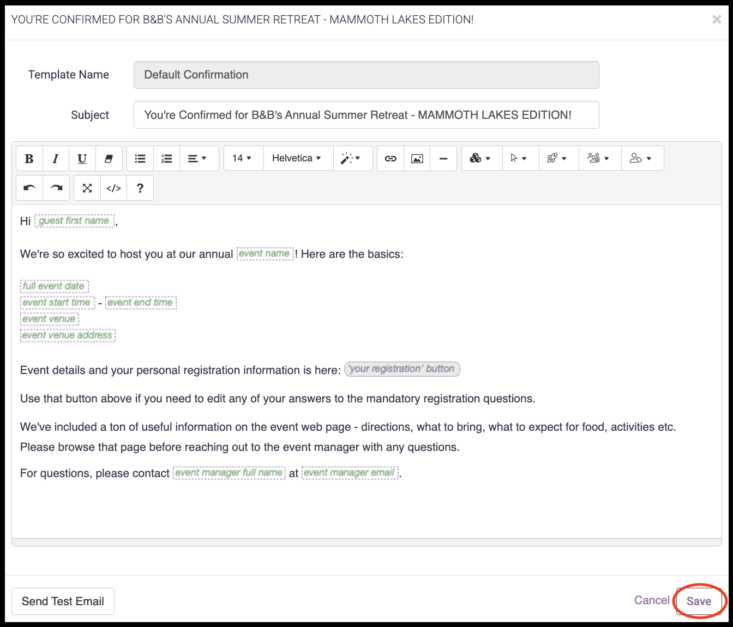Open editor help question mark
This screenshot has height=627, width=733.
pyautogui.click(x=140, y=188)
